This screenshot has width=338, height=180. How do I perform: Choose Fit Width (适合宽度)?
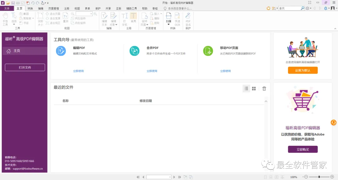pos(53,19)
